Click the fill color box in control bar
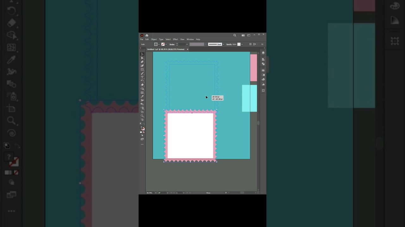 pyautogui.click(x=156, y=44)
